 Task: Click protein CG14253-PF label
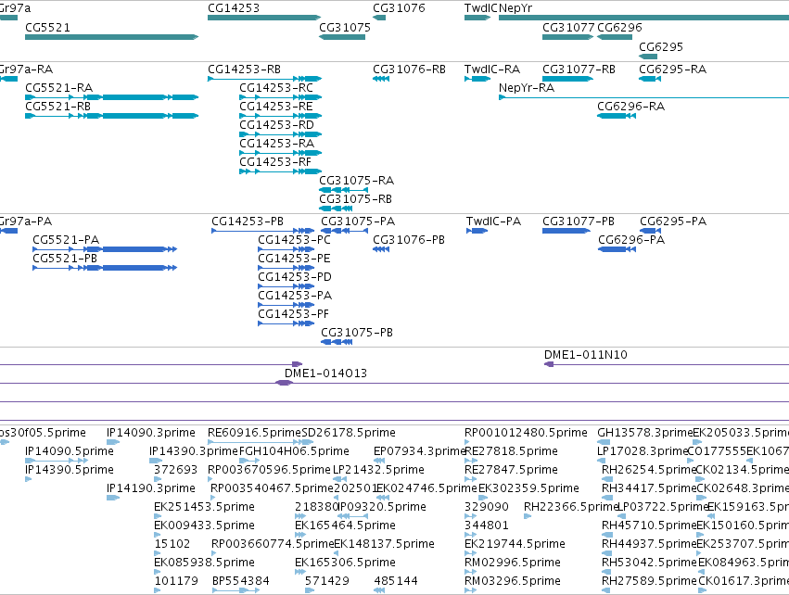293,314
